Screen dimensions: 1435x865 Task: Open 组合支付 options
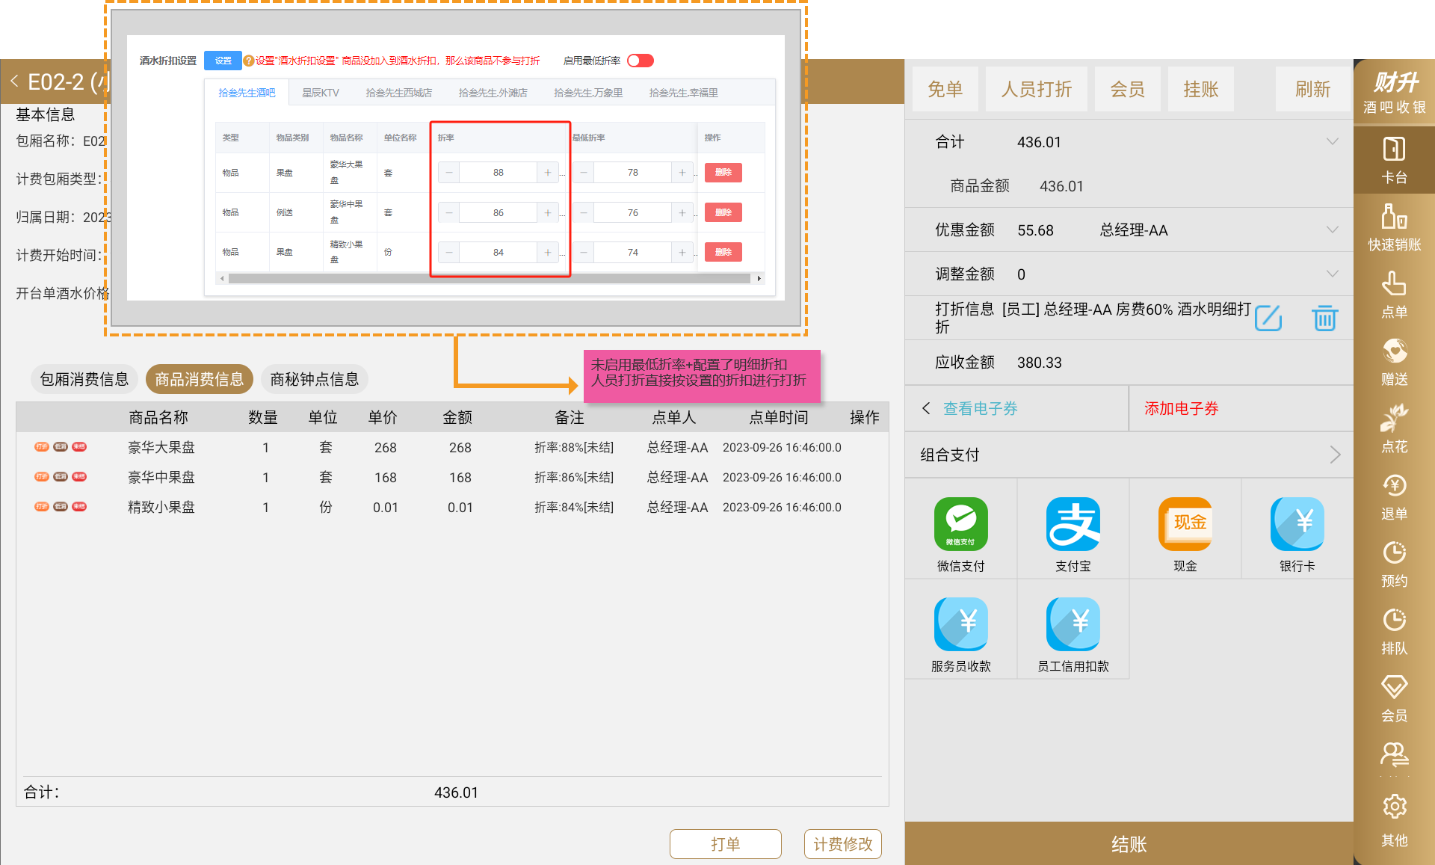click(x=1129, y=455)
